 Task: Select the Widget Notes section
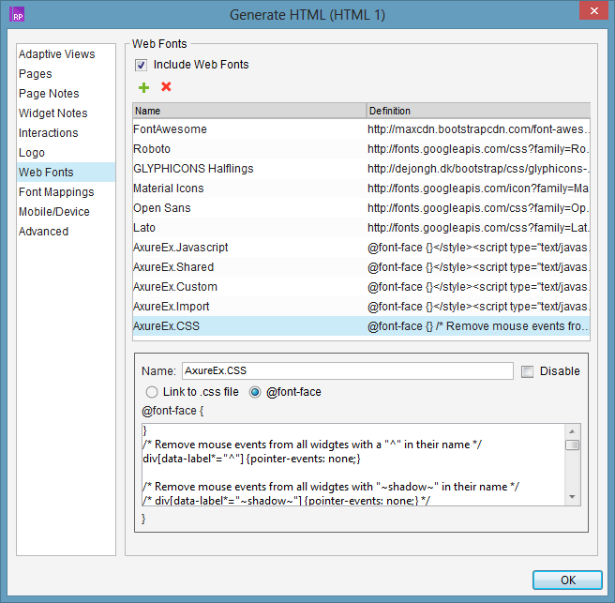[53, 113]
